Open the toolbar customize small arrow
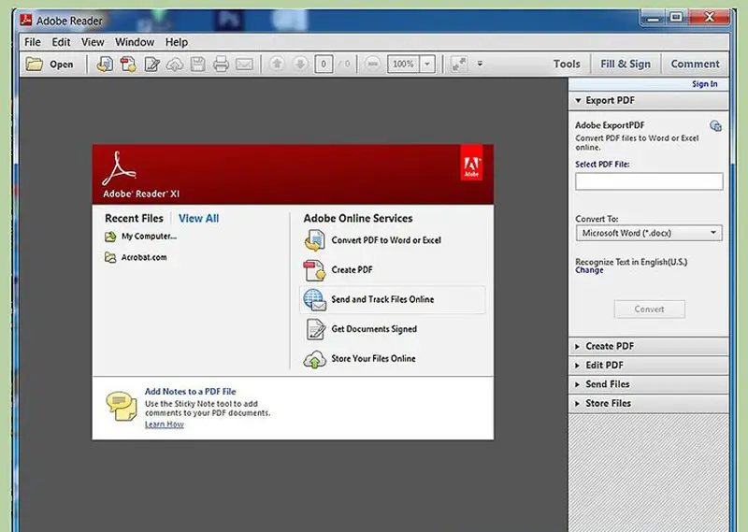Image resolution: width=748 pixels, height=532 pixels. (480, 64)
